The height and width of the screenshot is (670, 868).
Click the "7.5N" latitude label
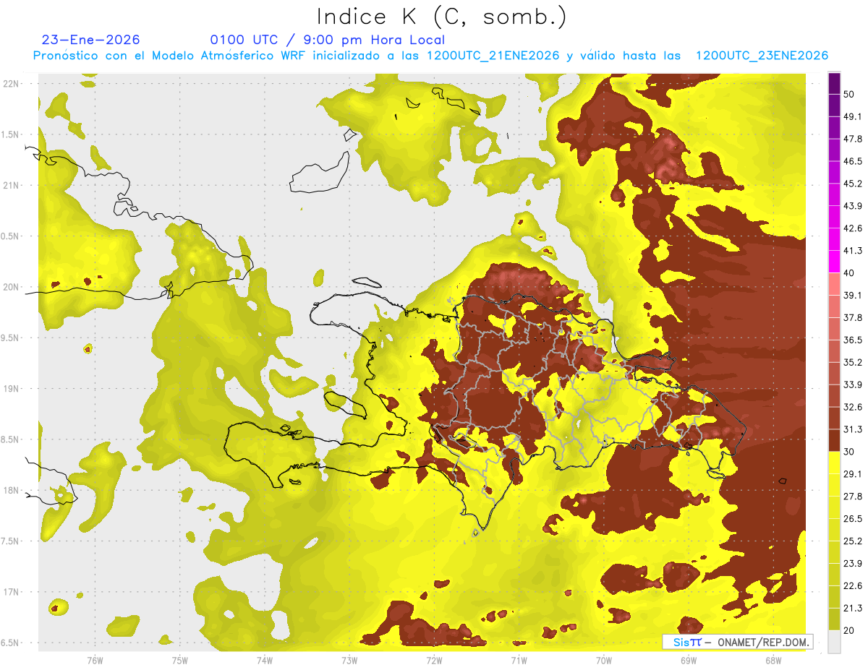pos(11,541)
